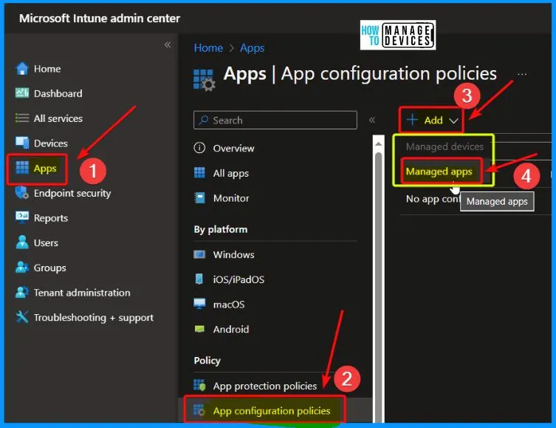Click the Home house icon in sidebar

22,69
